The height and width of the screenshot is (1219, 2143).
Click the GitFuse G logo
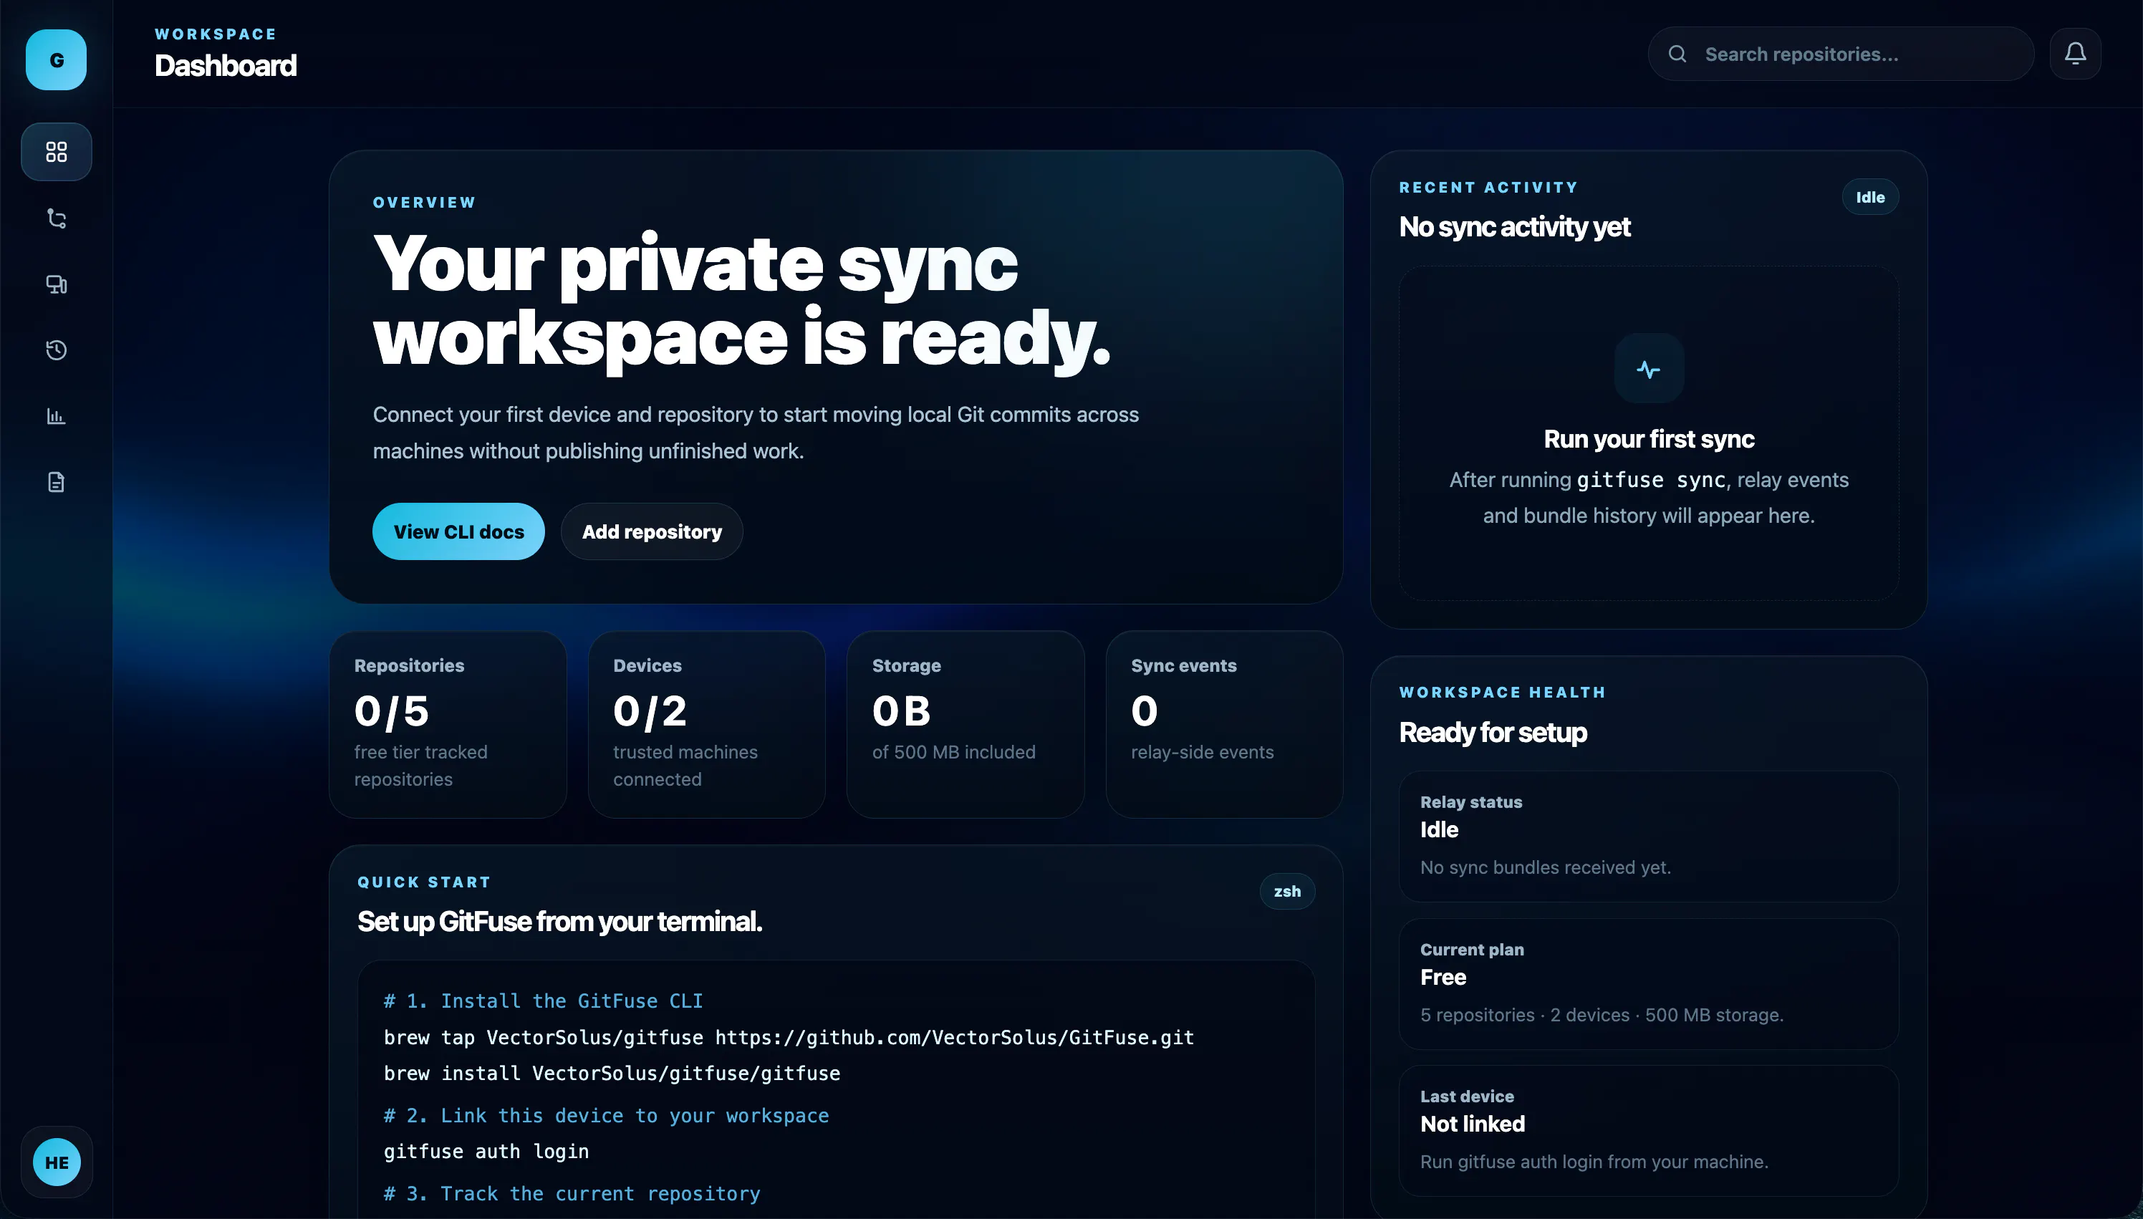tap(56, 59)
